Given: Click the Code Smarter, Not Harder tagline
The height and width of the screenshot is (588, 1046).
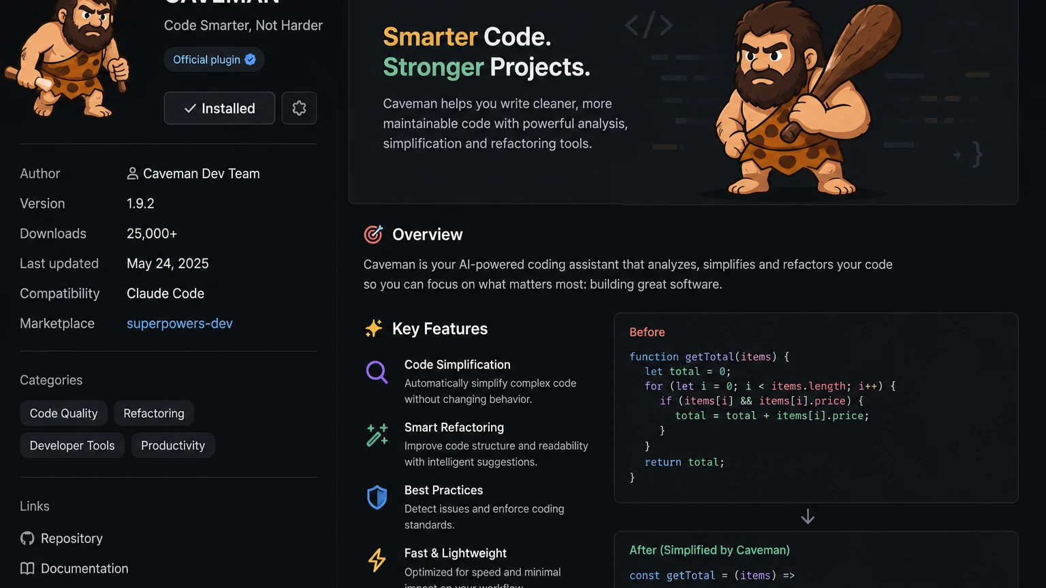Looking at the screenshot, I should (x=243, y=25).
